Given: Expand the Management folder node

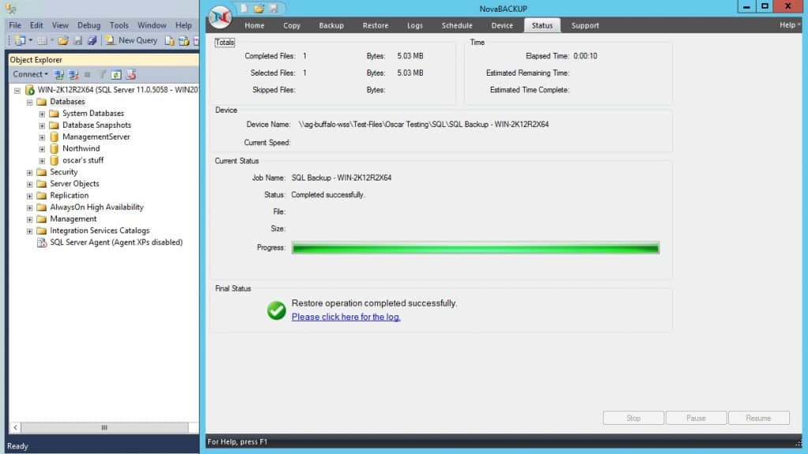Looking at the screenshot, I should (29, 220).
